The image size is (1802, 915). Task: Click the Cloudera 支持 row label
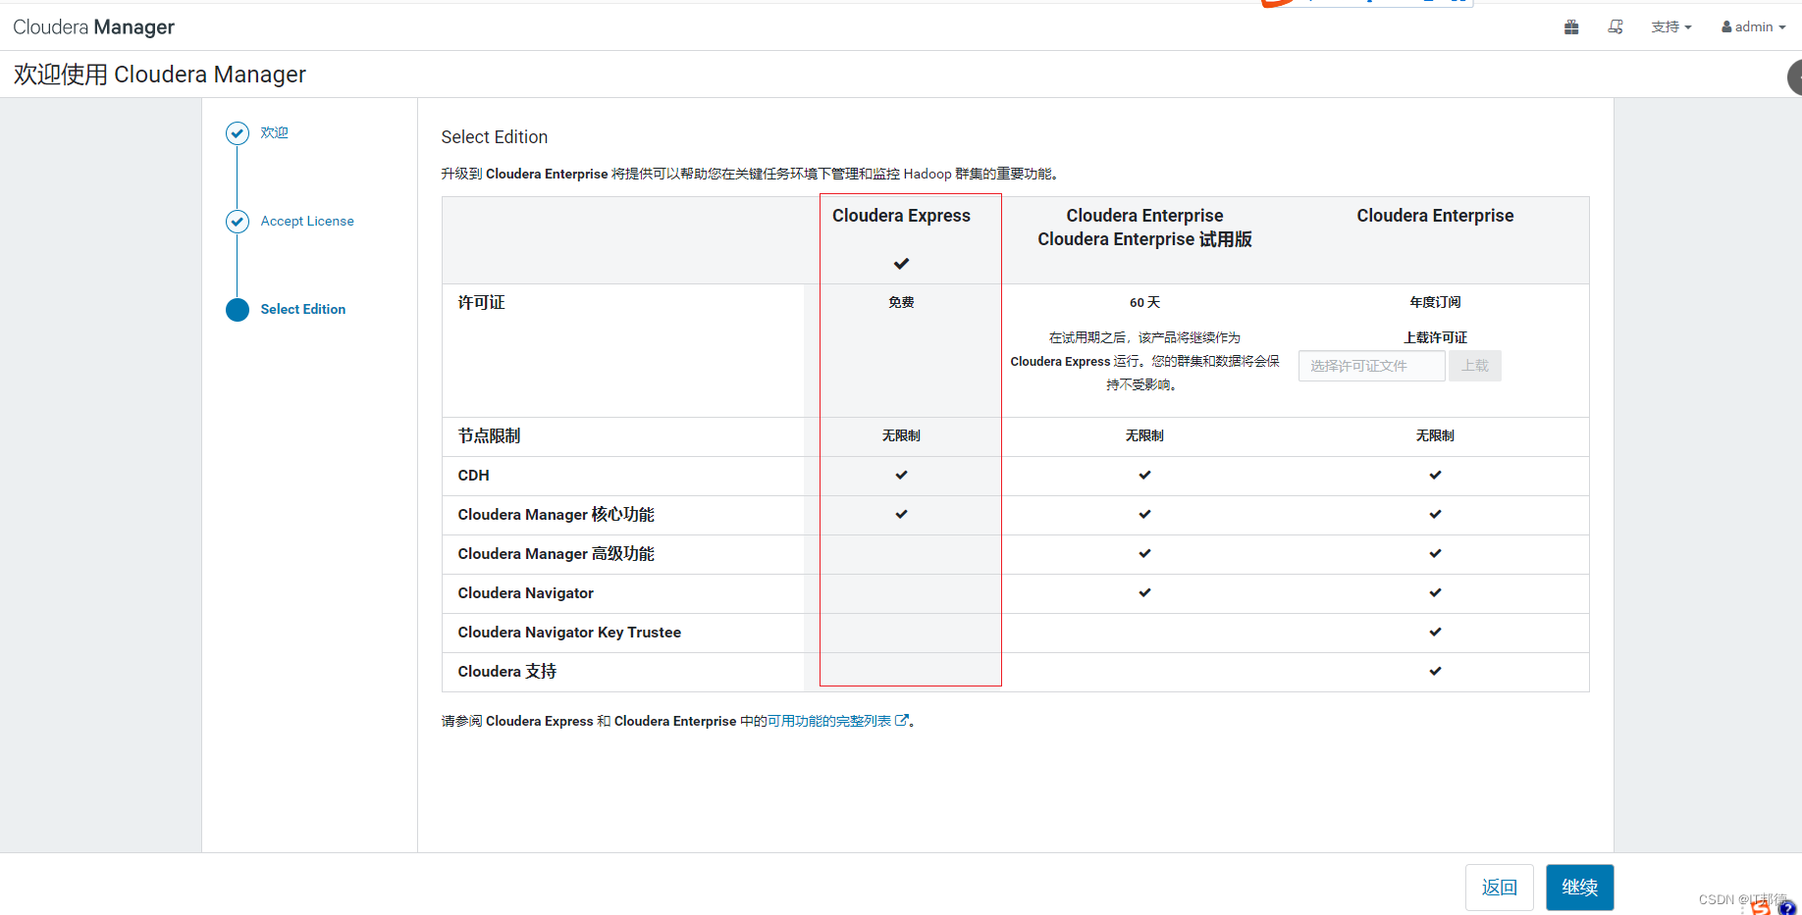[506, 671]
